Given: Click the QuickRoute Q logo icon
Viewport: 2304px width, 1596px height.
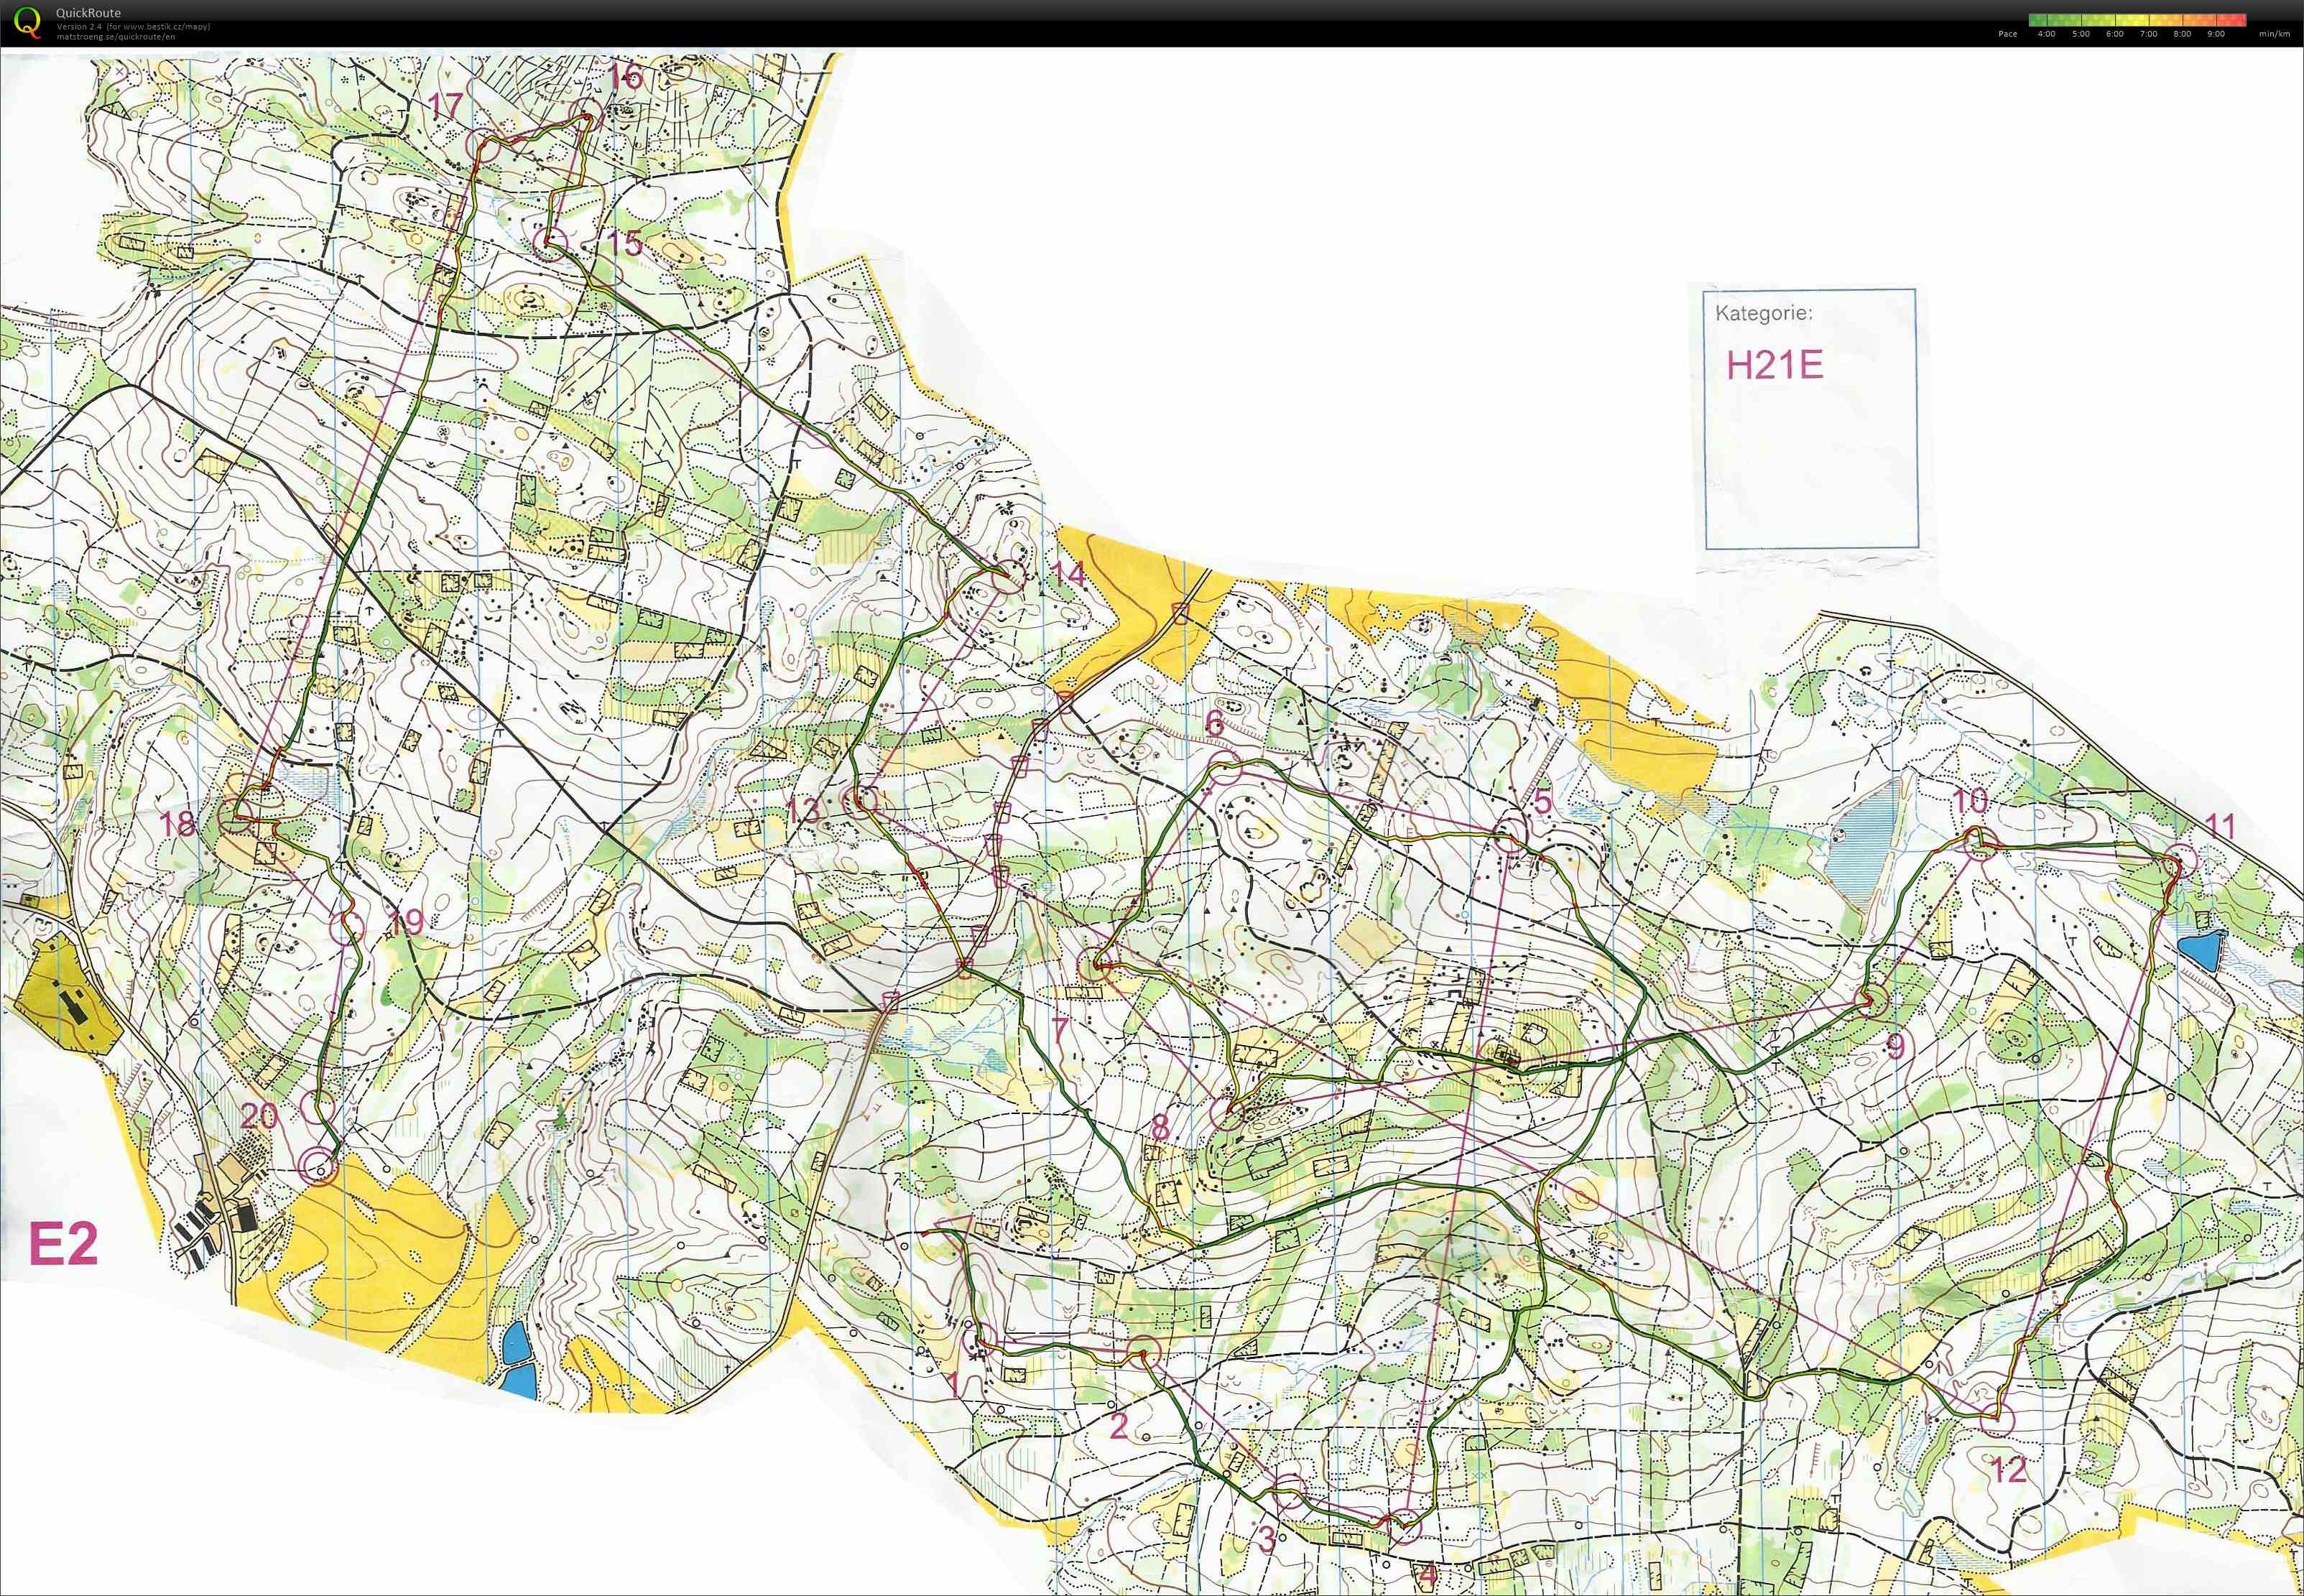Looking at the screenshot, I should 29,23.
